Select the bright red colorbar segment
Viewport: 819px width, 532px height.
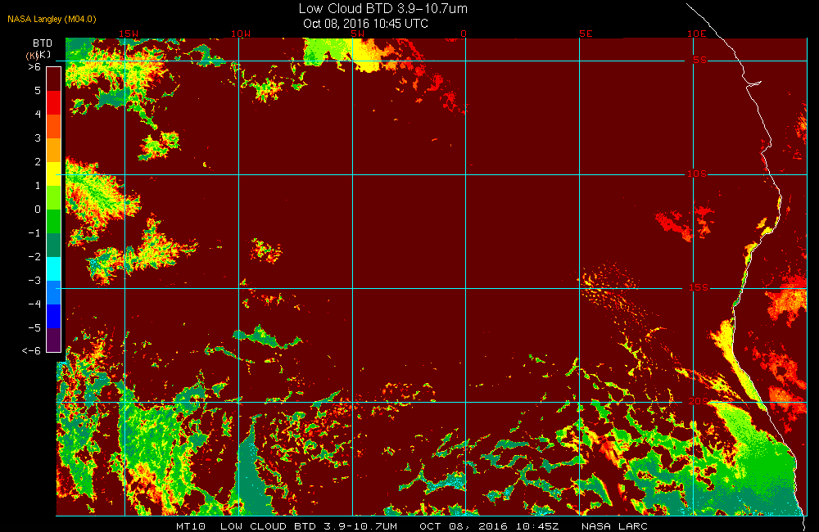tap(54, 102)
